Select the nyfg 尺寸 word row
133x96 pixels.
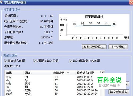[x=52, y=84]
